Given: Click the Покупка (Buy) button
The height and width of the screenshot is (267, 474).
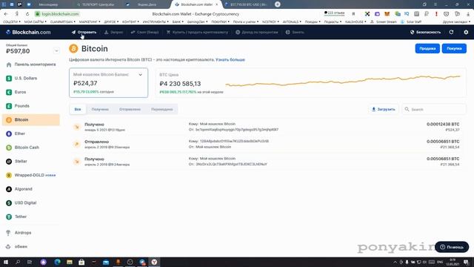Looking at the screenshot, I should point(454,48).
